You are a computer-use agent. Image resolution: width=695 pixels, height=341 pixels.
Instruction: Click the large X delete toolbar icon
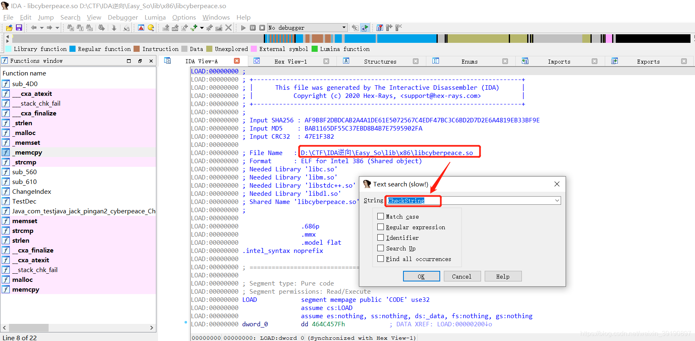point(228,28)
